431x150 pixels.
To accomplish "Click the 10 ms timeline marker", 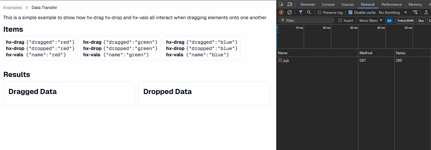I will tap(299, 28).
